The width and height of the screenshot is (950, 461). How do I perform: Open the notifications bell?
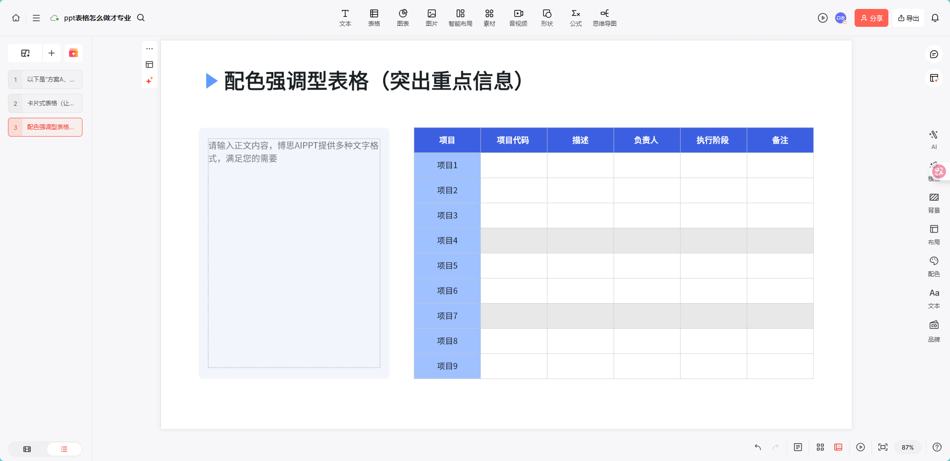(936, 17)
